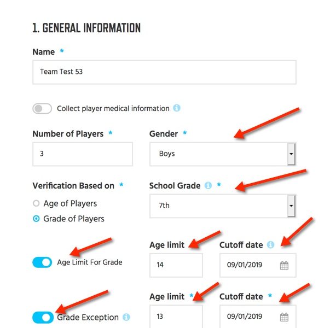Click the Grade Exception Cutoff date field
The image size is (324, 328).
click(258, 317)
